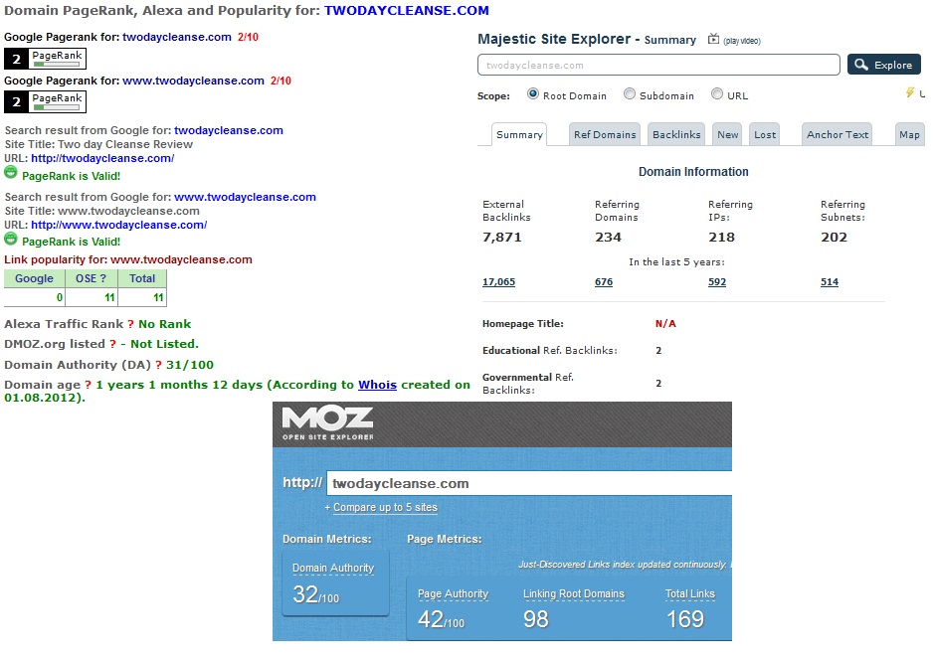Open the New tab in Majestic
The image size is (933, 662).
(727, 134)
